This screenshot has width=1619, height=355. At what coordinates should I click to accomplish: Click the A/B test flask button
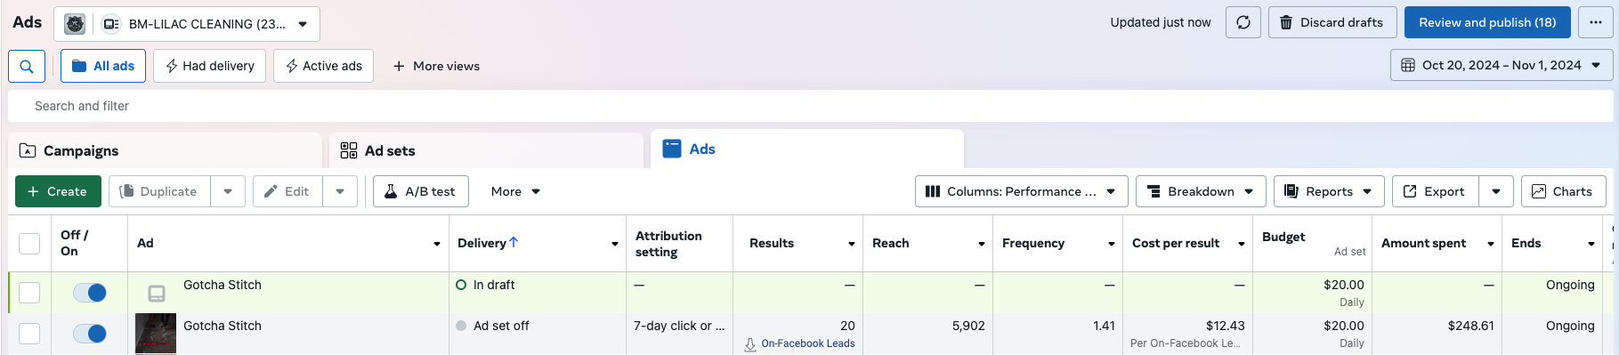tap(420, 191)
